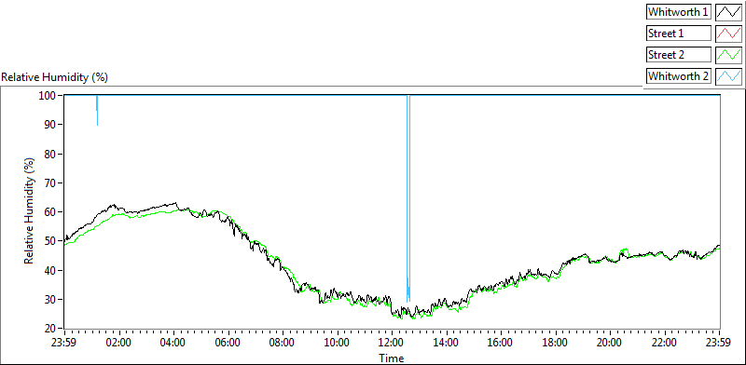
Task: Click the blue spike near 12:30
Action: tap(408, 198)
